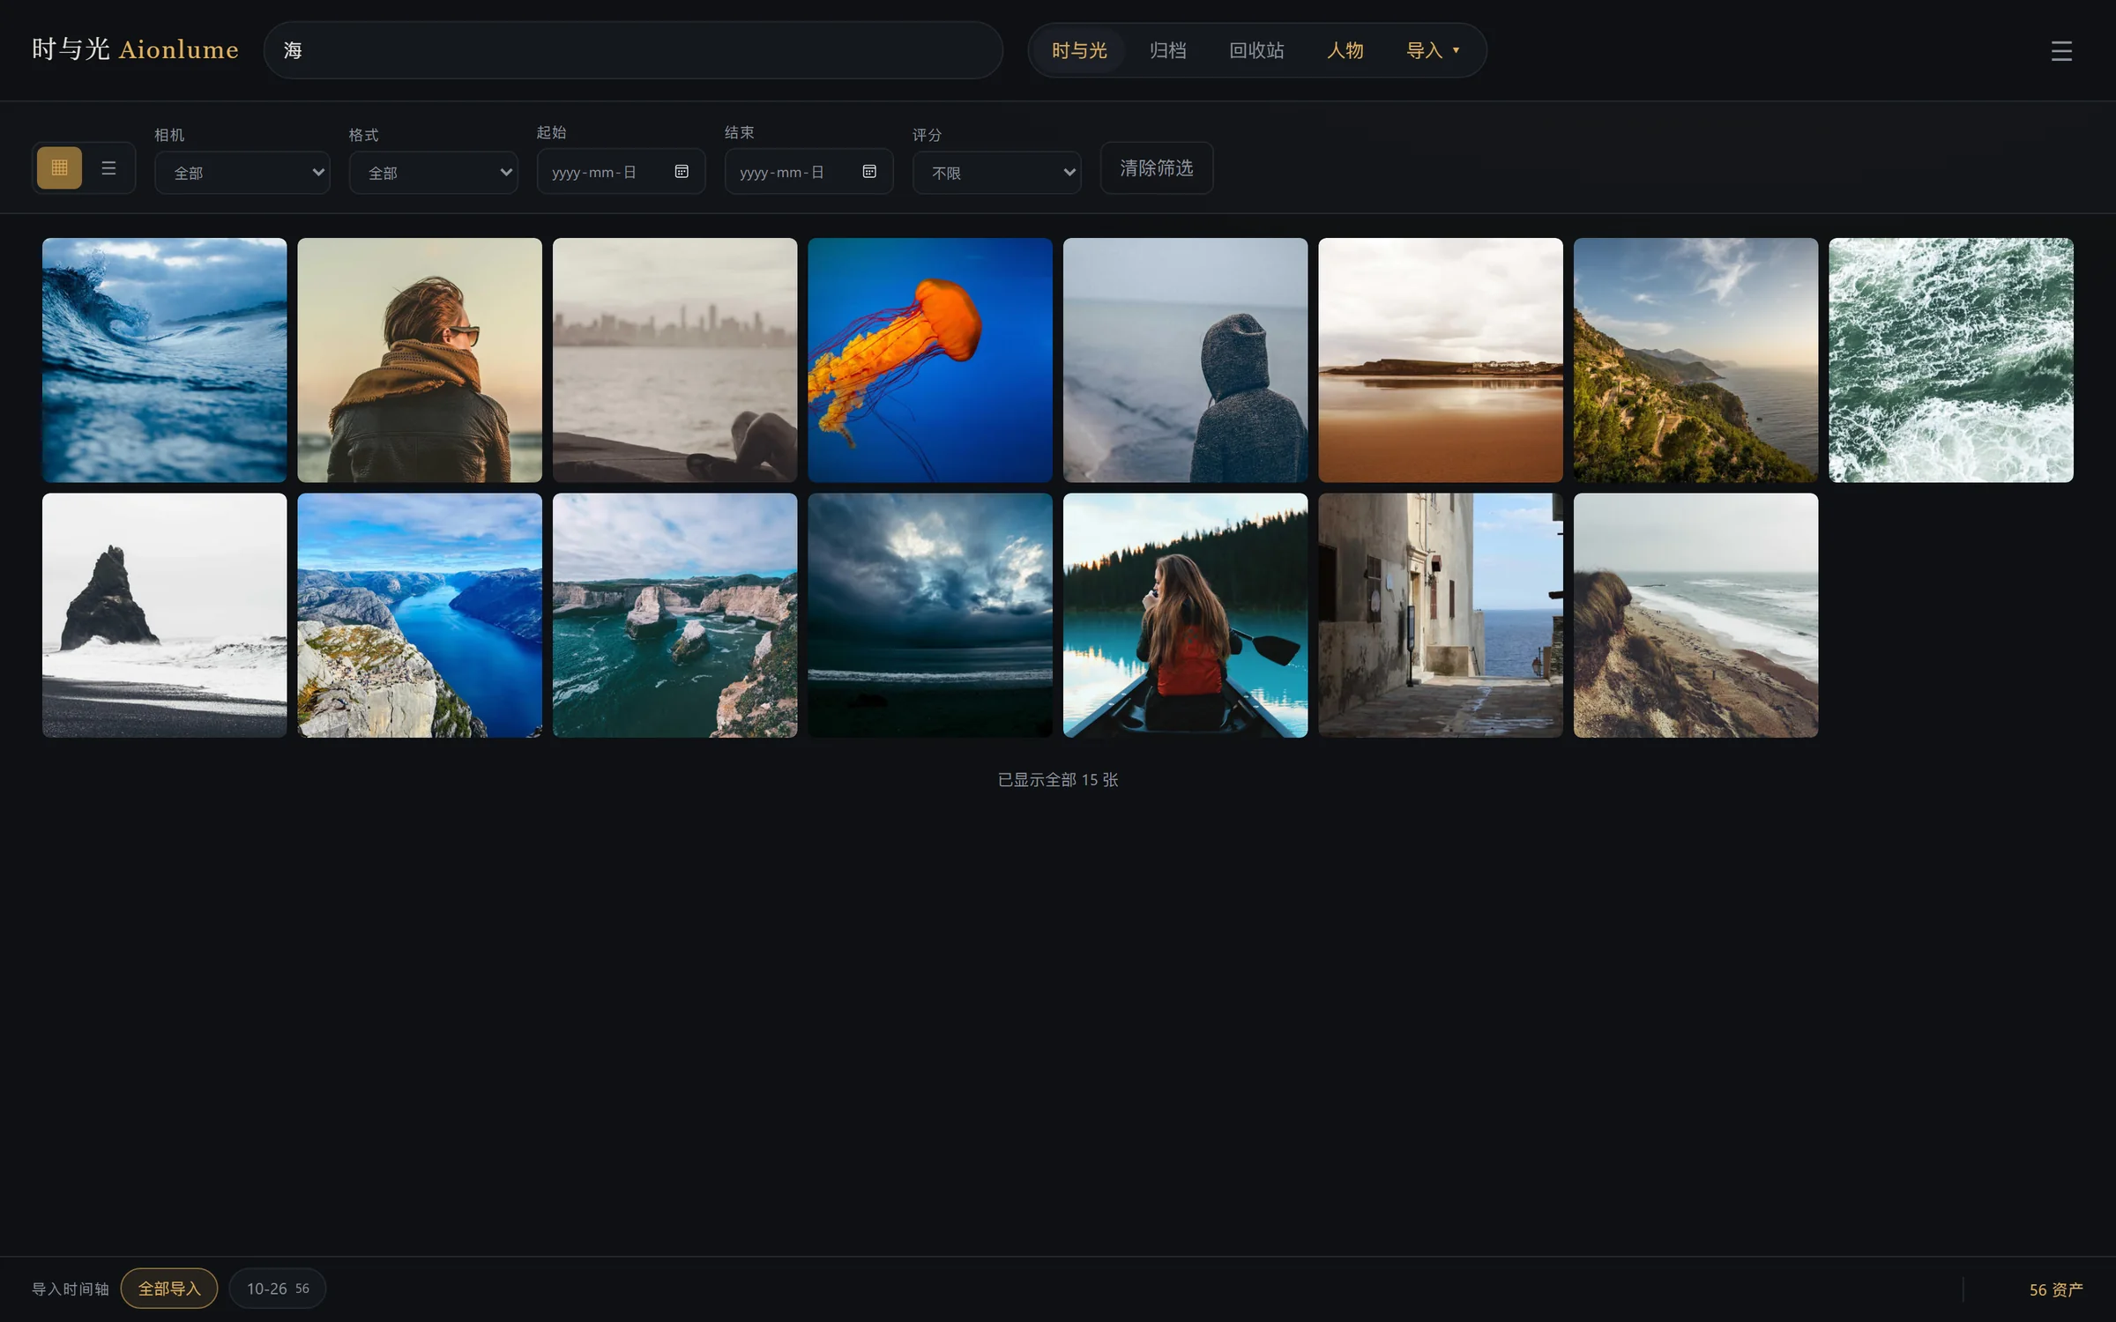Open the black sea stack rock photo

coord(165,615)
